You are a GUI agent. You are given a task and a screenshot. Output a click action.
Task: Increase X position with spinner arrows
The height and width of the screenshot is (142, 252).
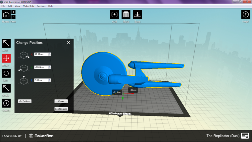pyautogui.click(x=50, y=54)
